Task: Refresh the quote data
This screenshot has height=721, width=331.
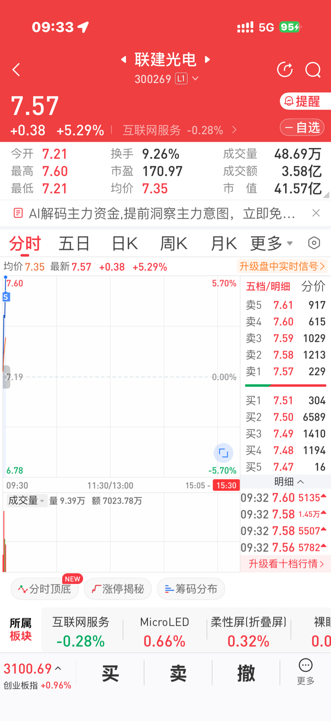Action: 285,70
